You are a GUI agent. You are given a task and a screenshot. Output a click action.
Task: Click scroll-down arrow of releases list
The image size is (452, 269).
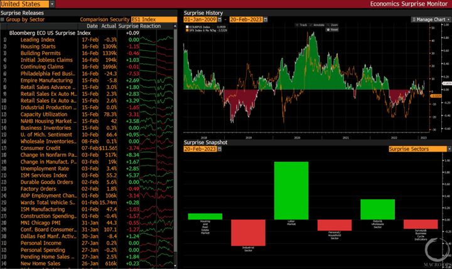pos(175,265)
